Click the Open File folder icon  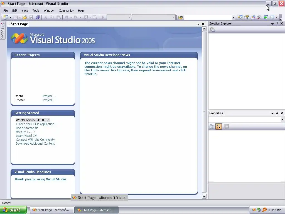coord(25,17)
